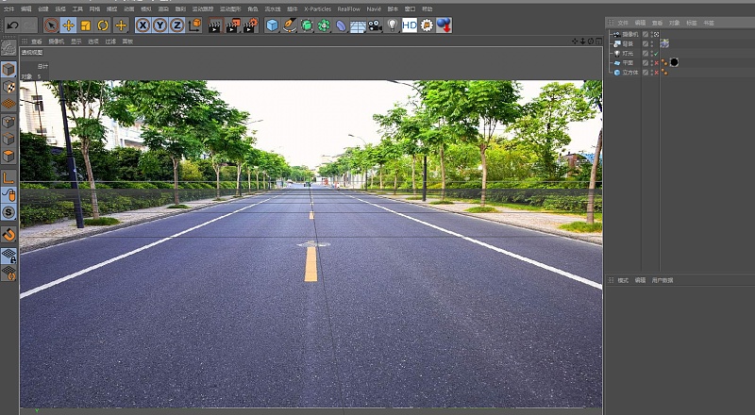Toggle X axis lock

(143, 25)
